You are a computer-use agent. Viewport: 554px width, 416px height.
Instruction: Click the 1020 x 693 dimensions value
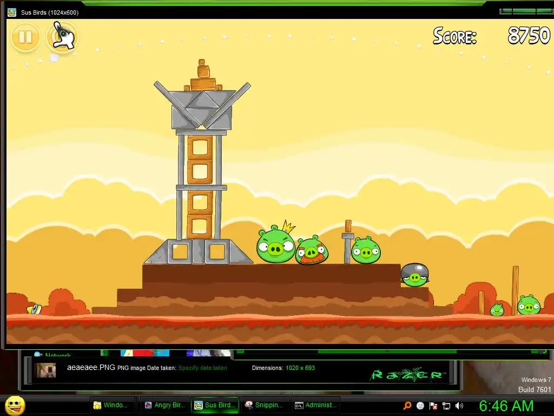[x=300, y=368]
